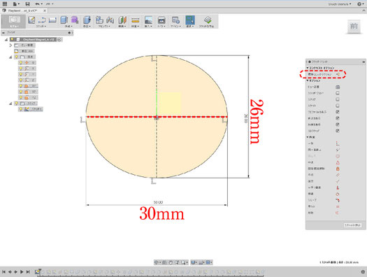Click the Save icon in the top bar
This screenshot has height=277, width=367.
click(27, 4)
